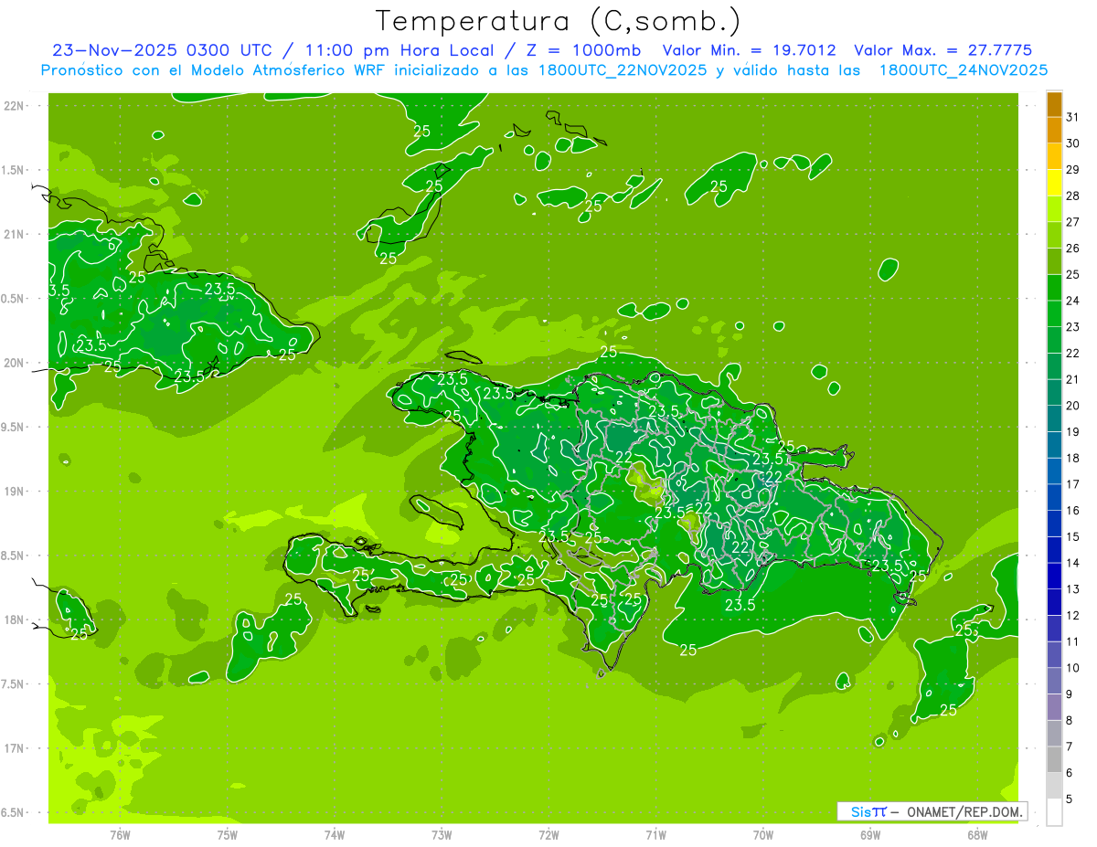
Task: Click the "19N" latitude axis label
Action: [x=13, y=492]
